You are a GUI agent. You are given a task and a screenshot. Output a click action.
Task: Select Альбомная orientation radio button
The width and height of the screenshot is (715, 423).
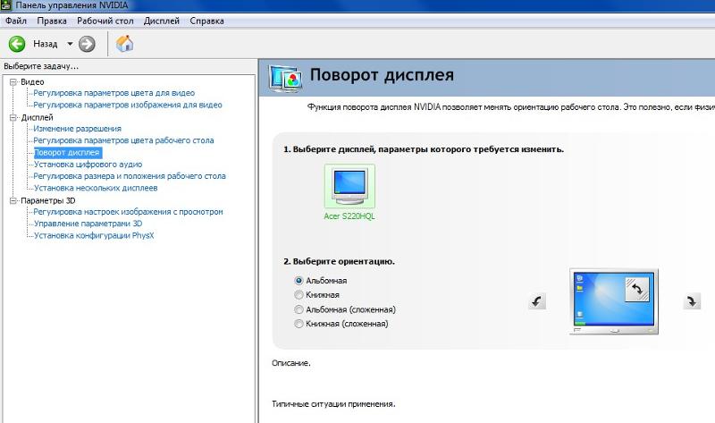coord(299,280)
